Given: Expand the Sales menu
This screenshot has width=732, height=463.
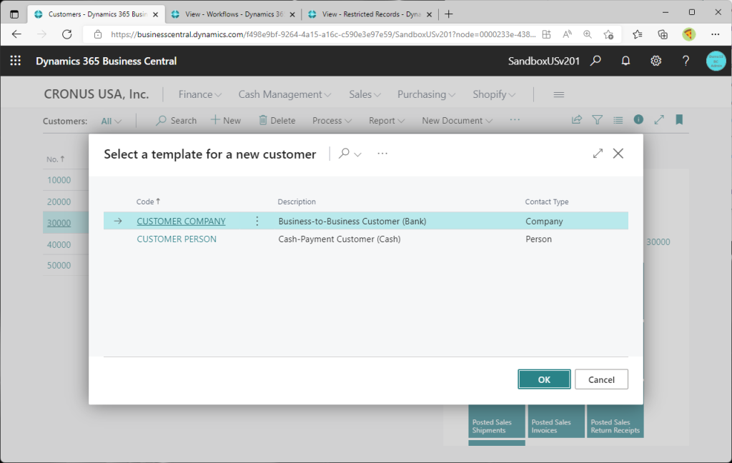Looking at the screenshot, I should [x=365, y=94].
